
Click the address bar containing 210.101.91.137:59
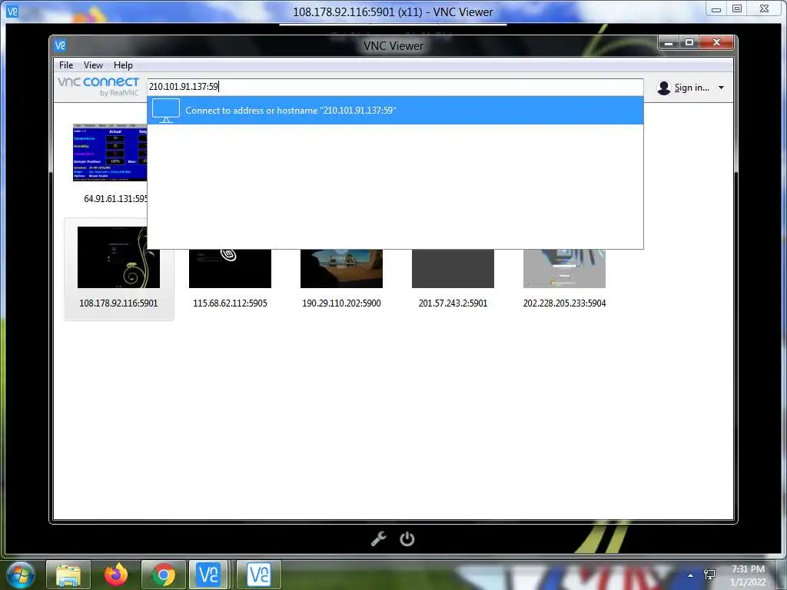[395, 87]
